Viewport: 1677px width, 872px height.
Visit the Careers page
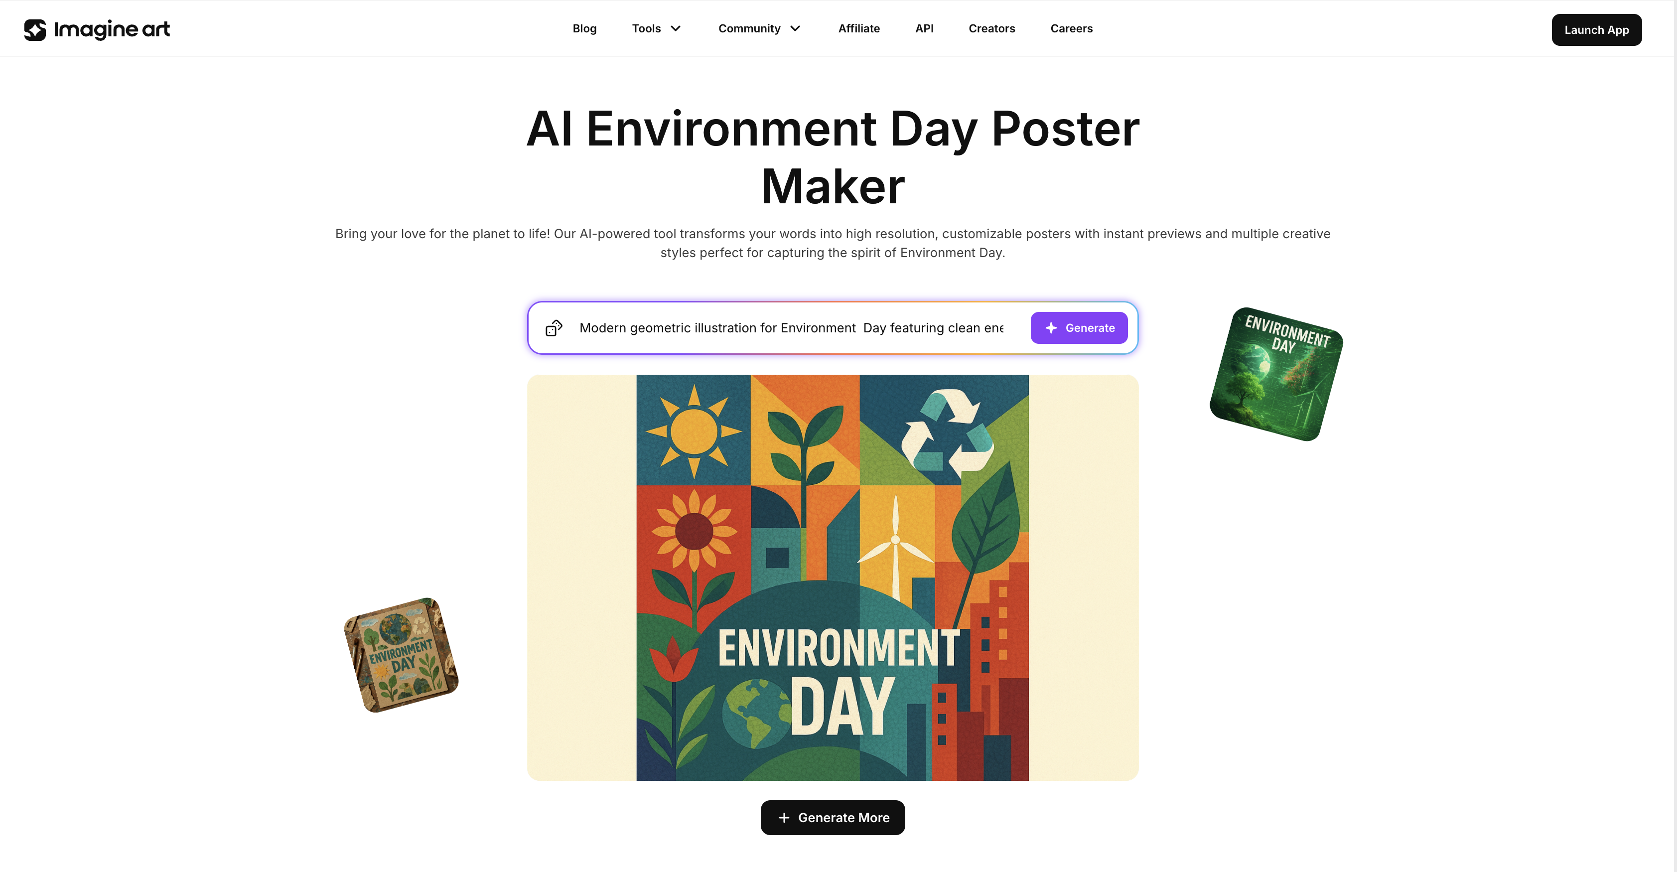pos(1071,29)
